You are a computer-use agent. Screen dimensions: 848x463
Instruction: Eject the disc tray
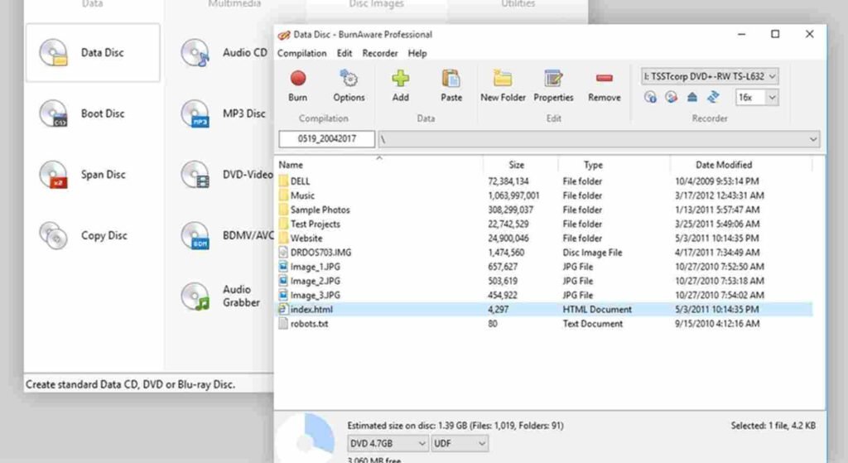pyautogui.click(x=692, y=98)
